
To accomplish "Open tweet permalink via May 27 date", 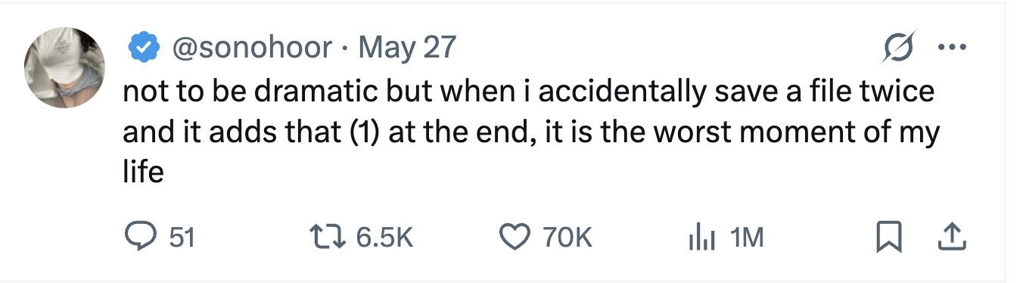I will click(x=406, y=47).
